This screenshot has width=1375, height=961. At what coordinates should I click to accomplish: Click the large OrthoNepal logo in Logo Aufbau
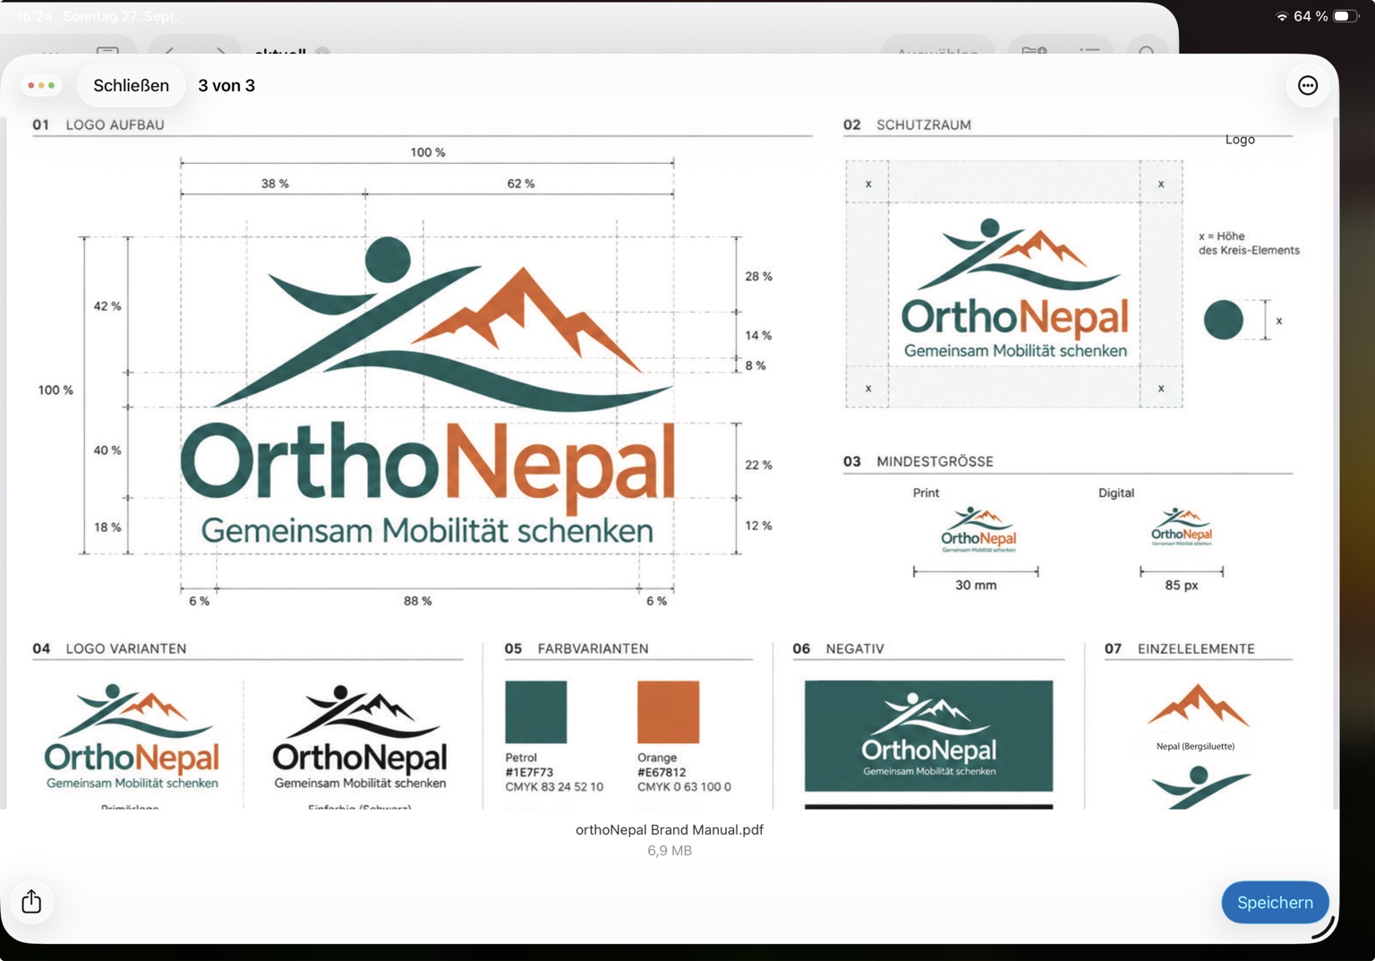tap(428, 391)
